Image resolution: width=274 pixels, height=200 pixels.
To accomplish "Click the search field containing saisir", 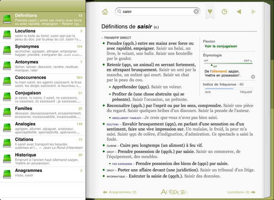I will [158, 12].
